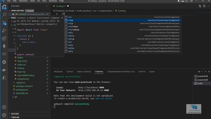This screenshot has width=211, height=119.
Task: Switch to the Debug Console tab
Action: 84,72
